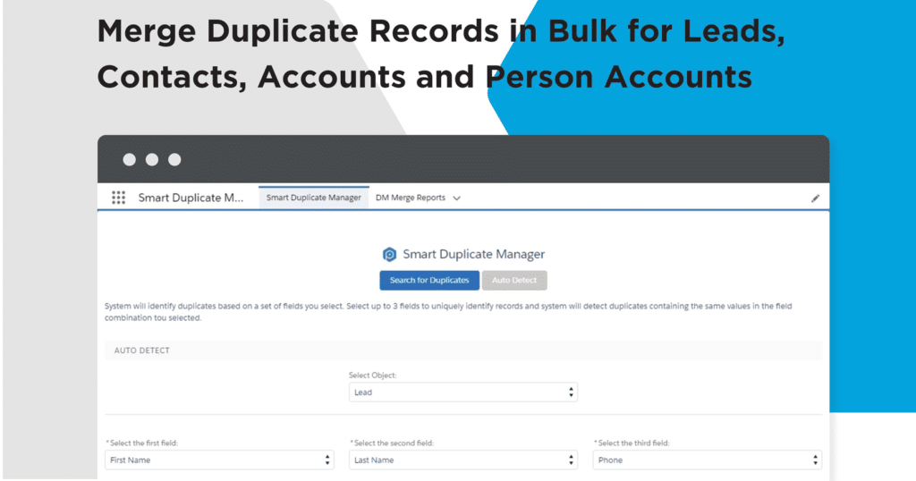Open the Select Object dropdown showing Lead
This screenshot has width=916, height=481.
click(462, 392)
